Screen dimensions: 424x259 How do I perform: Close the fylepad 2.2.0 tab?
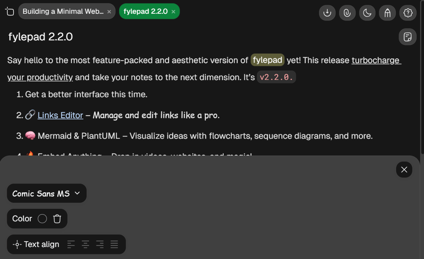(x=173, y=12)
